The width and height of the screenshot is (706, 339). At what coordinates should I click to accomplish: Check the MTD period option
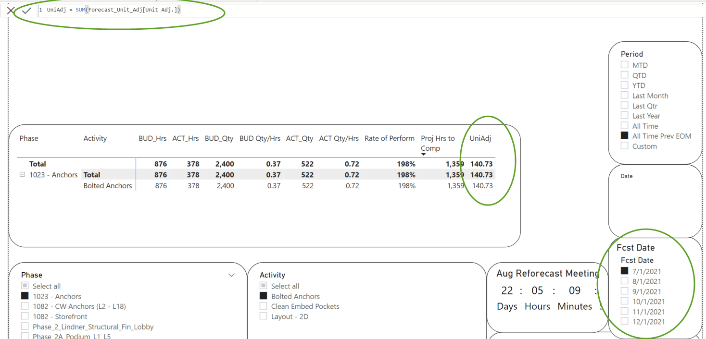click(624, 65)
